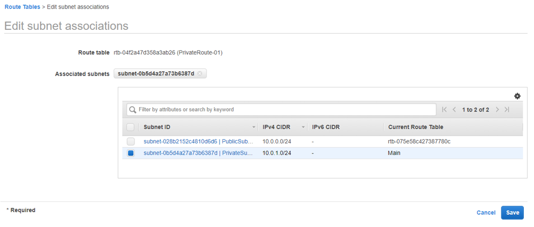Click the search magnifier icon
Screen dimensions: 534x227
tap(133, 110)
